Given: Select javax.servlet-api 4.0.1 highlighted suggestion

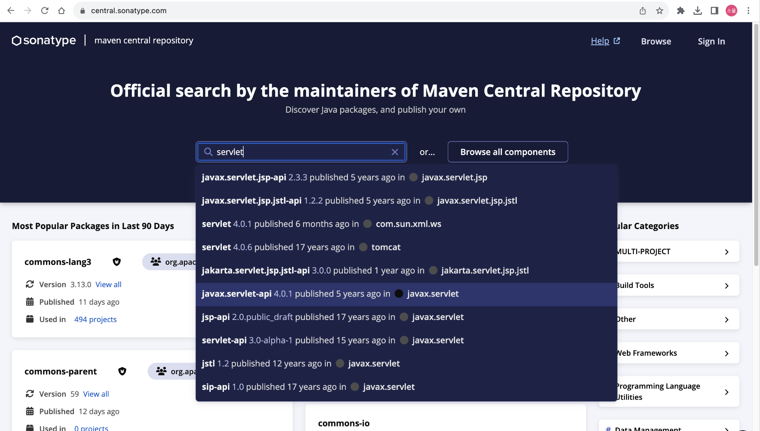Looking at the screenshot, I should point(406,294).
